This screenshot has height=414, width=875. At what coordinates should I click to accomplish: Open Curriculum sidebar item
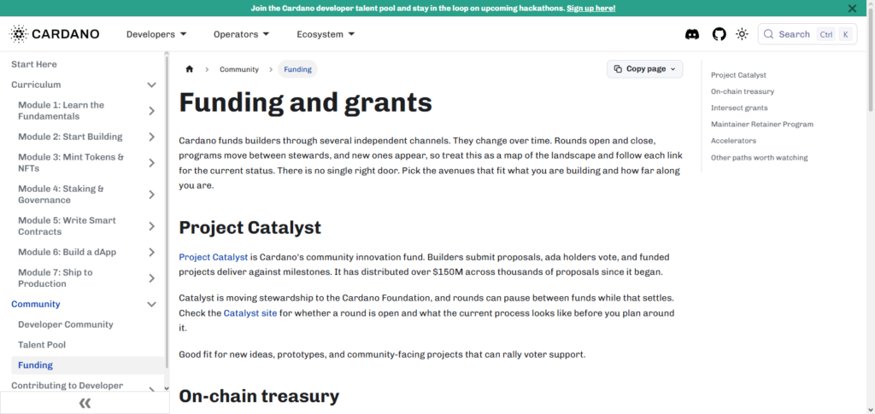[x=36, y=85]
